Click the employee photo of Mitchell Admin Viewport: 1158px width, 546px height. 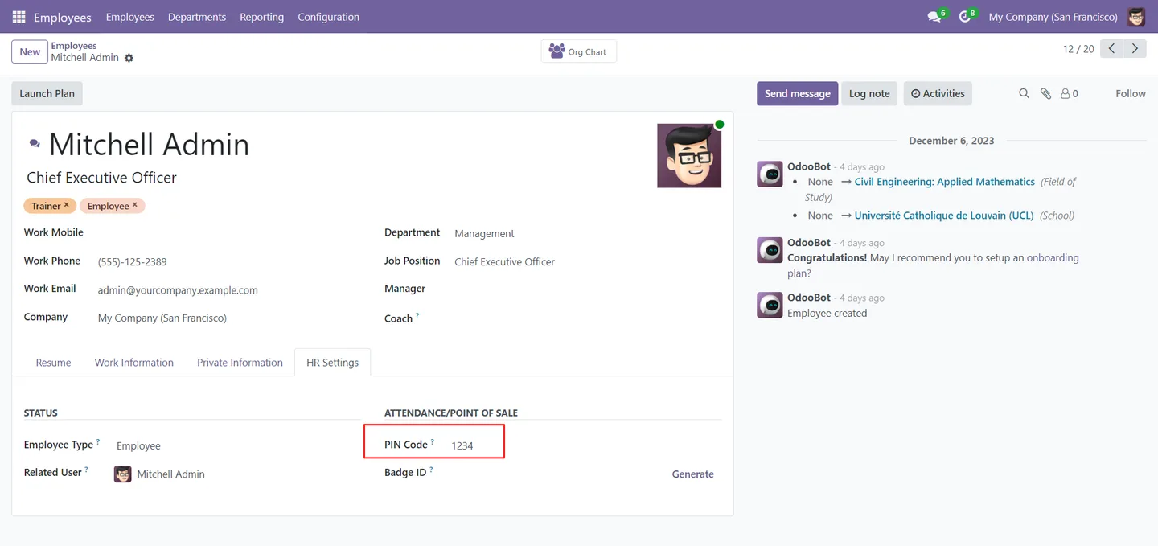click(689, 155)
